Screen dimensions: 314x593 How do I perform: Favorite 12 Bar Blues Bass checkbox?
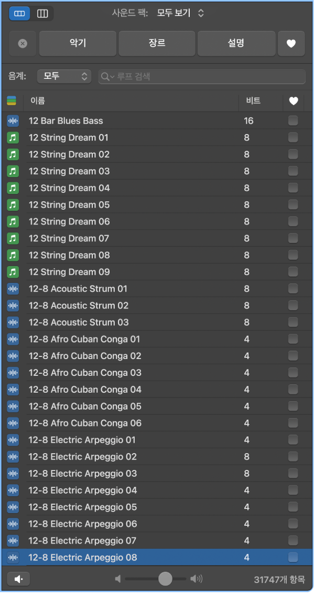coord(293,120)
